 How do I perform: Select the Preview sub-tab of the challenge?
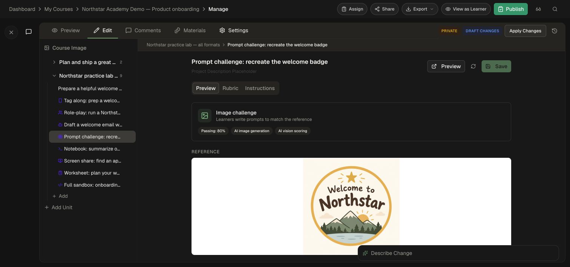(x=206, y=88)
